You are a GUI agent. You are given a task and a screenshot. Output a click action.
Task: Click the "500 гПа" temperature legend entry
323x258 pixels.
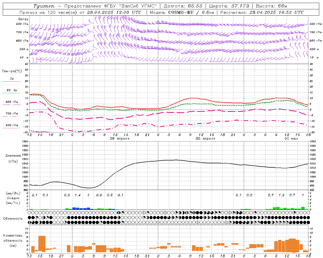(x=12, y=125)
